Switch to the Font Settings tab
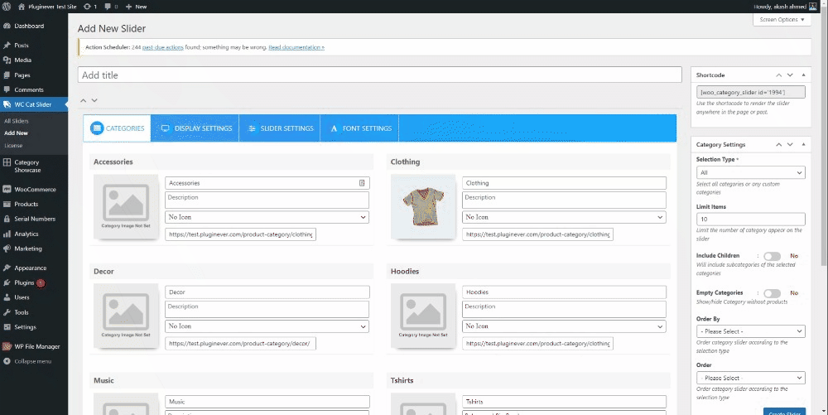This screenshot has height=415, width=828. click(359, 128)
